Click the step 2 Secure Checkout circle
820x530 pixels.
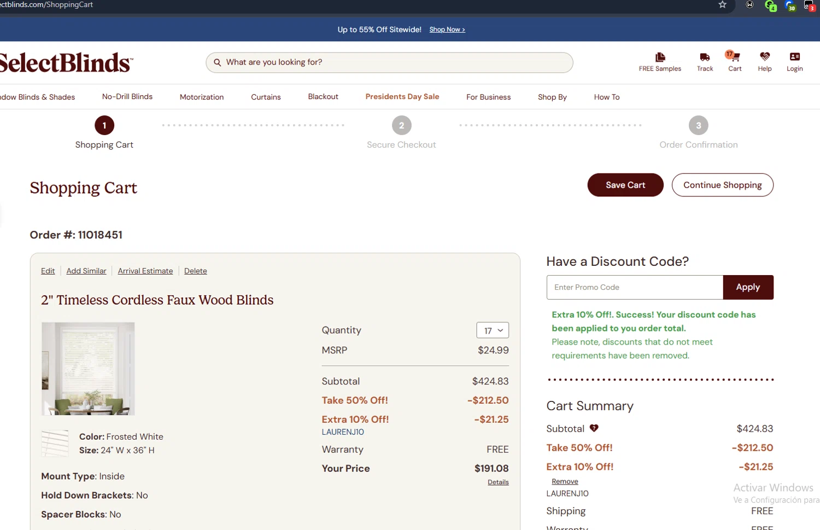point(401,125)
